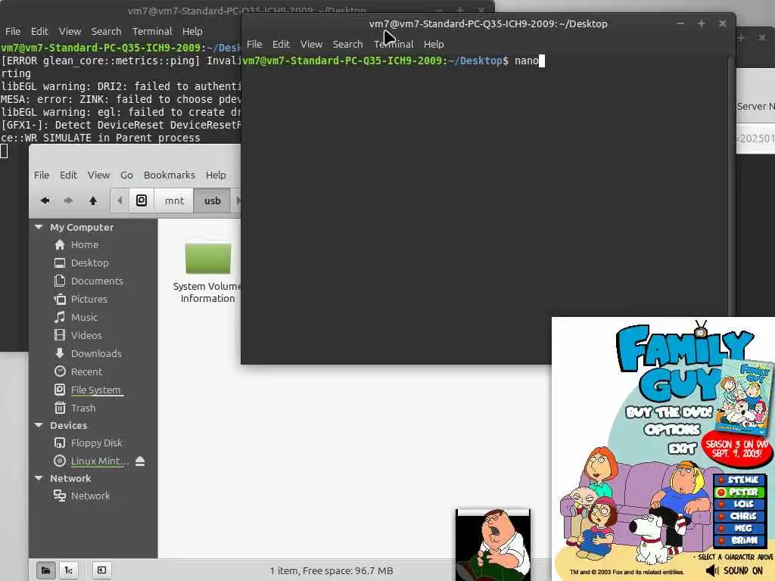Open Floppy Disk device
Screen dimensions: 775x581
[x=96, y=443]
